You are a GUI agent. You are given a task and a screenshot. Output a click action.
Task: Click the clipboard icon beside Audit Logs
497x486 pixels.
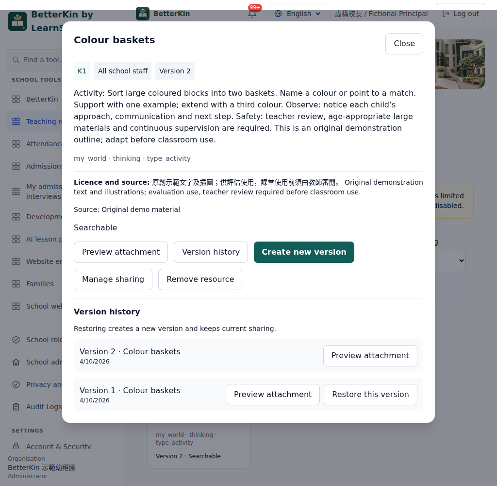coord(16,407)
